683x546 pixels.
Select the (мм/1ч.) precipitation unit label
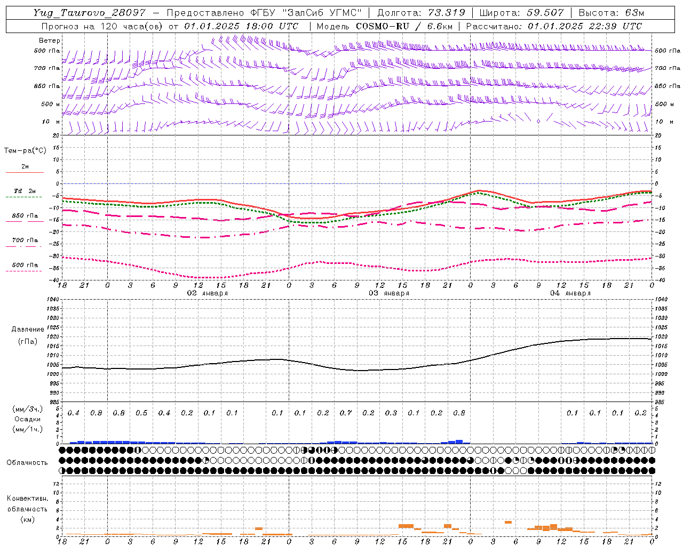pyautogui.click(x=27, y=429)
